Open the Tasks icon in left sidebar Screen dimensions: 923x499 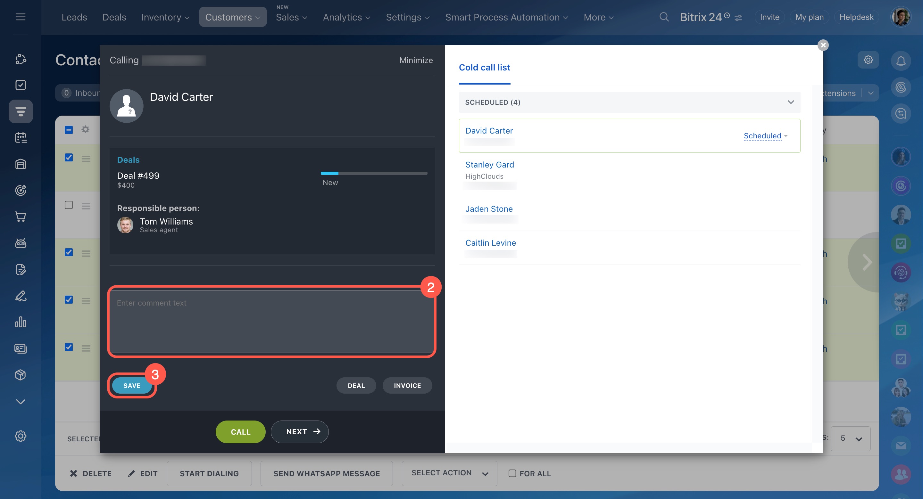(x=21, y=85)
